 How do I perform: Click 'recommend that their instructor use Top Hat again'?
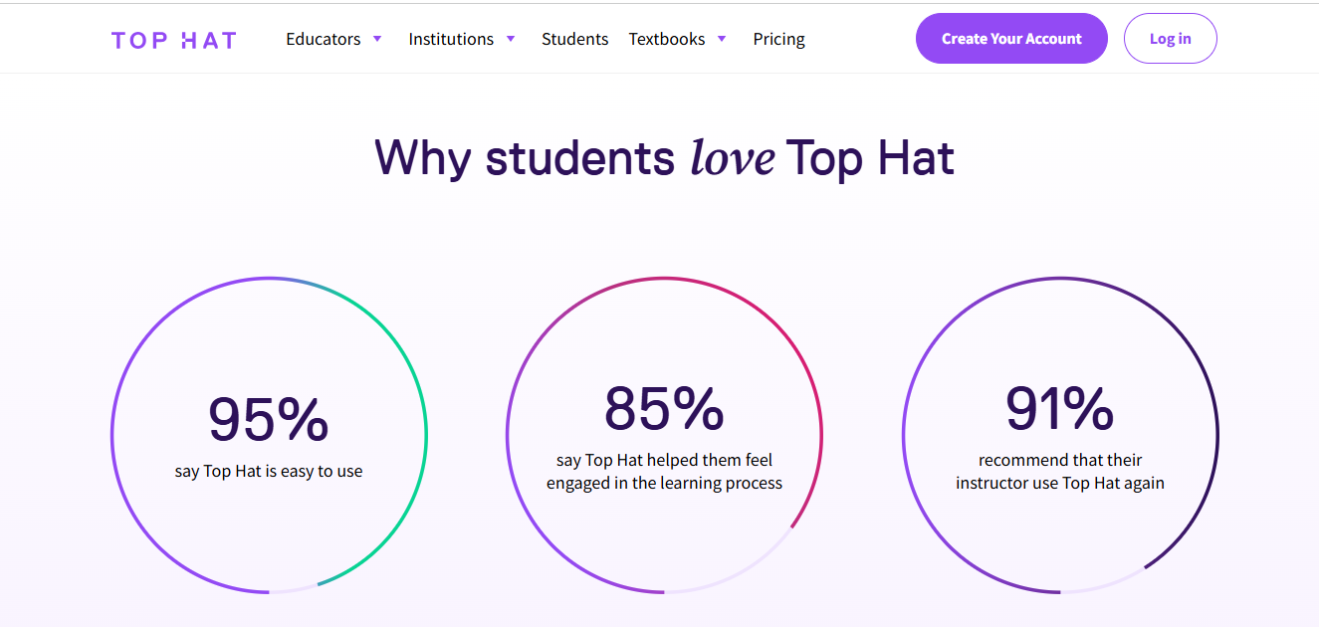(1060, 472)
